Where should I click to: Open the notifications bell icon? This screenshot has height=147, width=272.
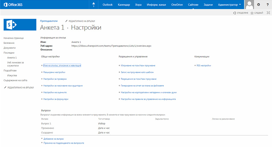pos(94,4)
